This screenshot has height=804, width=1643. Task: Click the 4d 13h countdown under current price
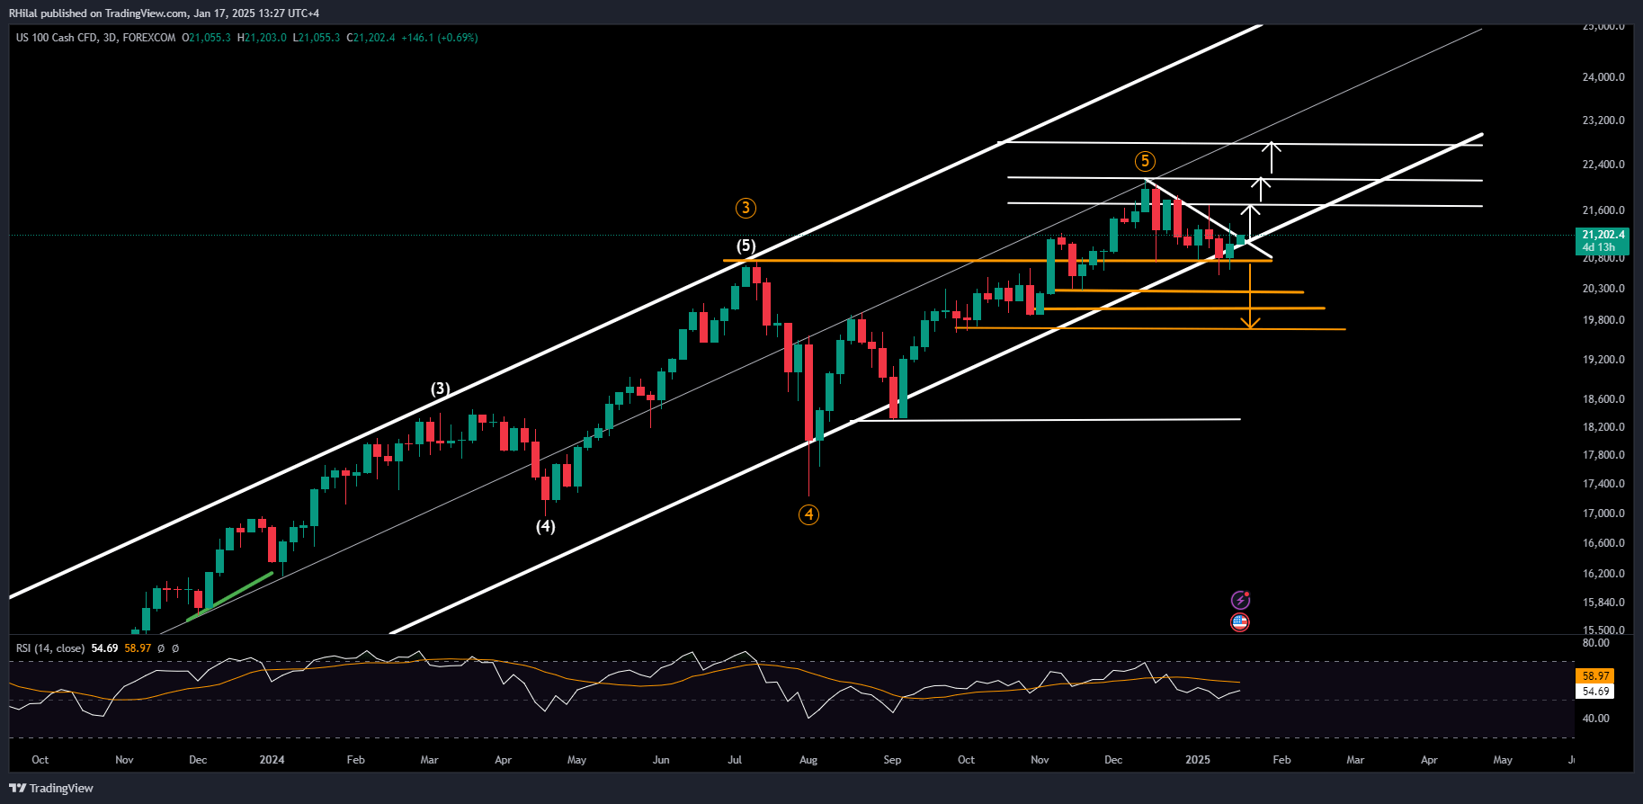coord(1599,247)
